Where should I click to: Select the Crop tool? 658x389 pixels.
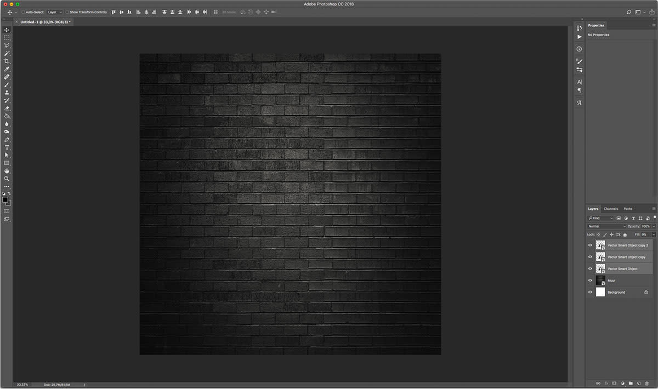tap(7, 61)
